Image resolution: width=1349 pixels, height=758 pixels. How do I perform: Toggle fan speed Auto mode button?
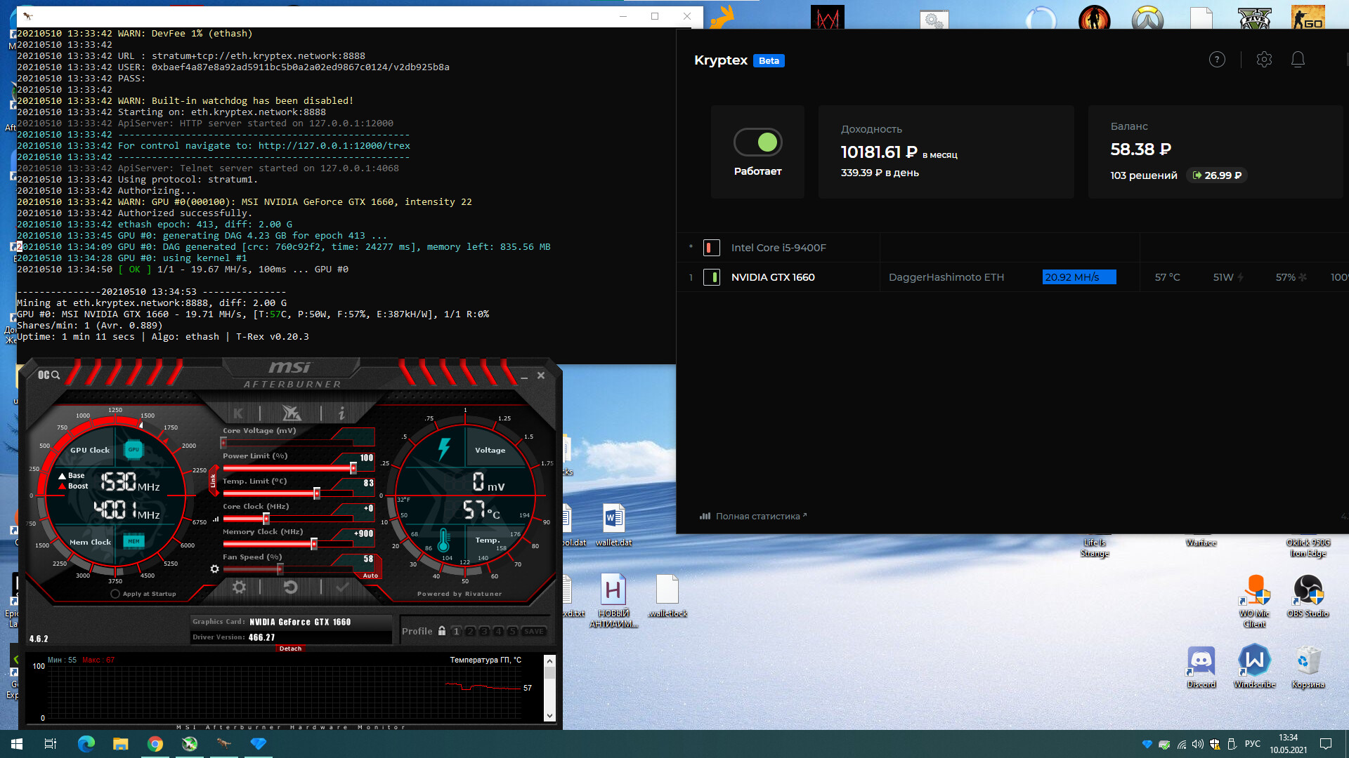click(370, 576)
